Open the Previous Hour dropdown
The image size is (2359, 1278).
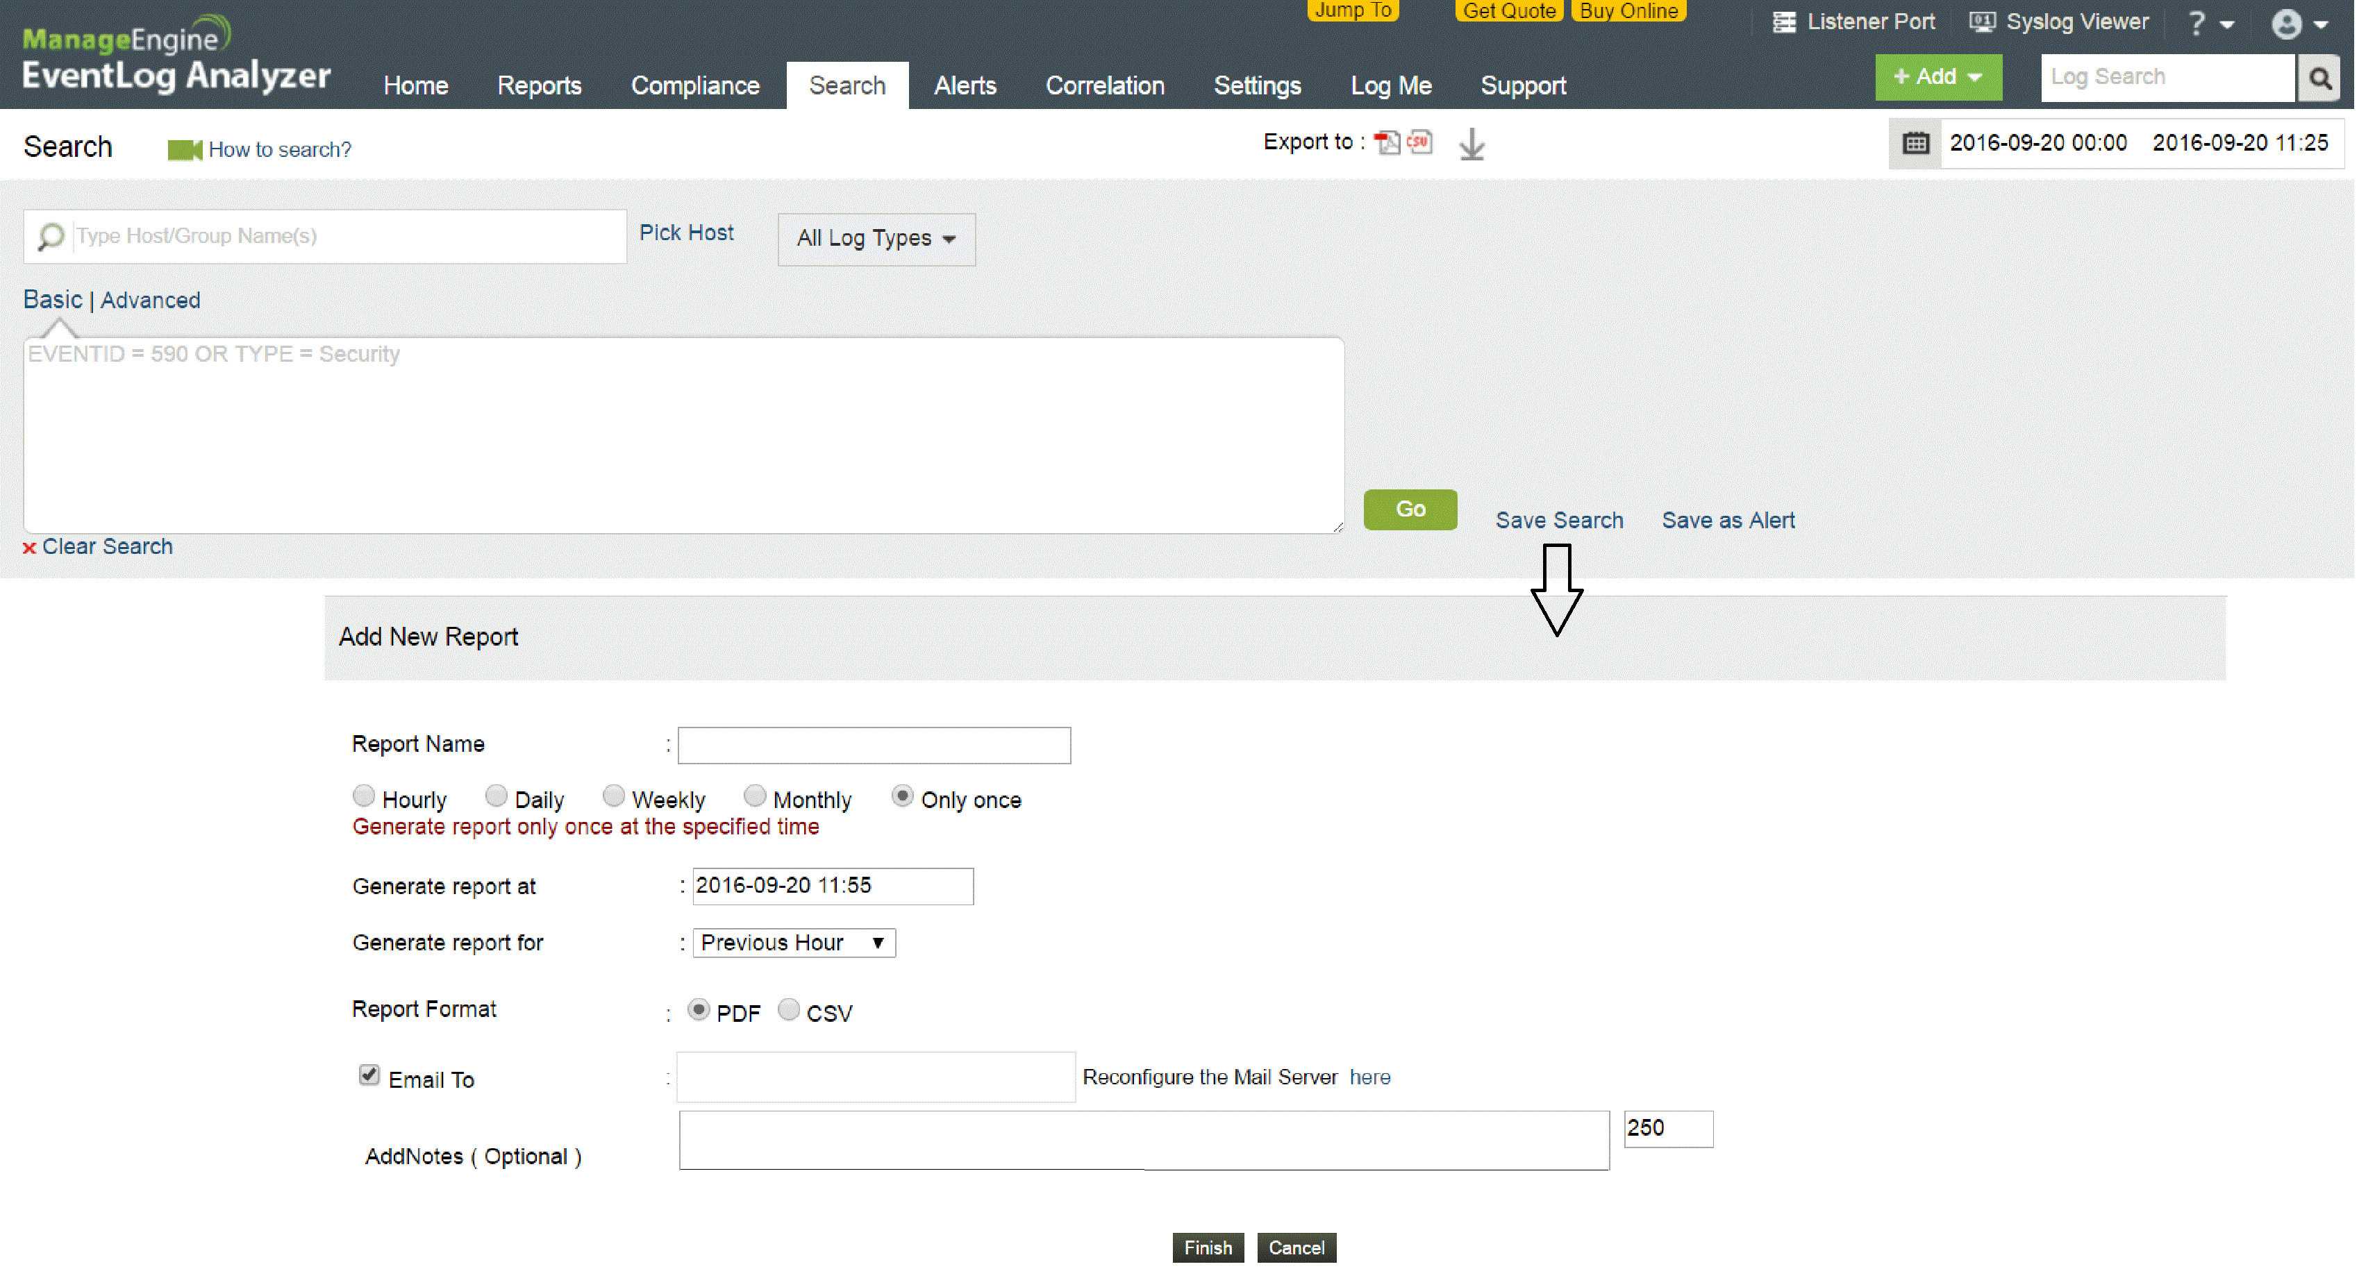pyautogui.click(x=793, y=943)
